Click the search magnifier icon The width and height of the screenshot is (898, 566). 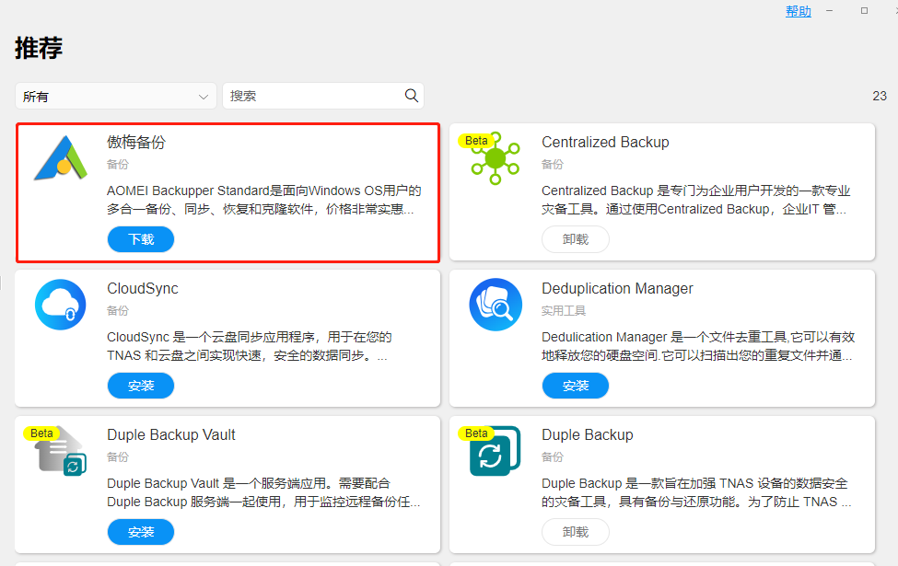point(411,96)
